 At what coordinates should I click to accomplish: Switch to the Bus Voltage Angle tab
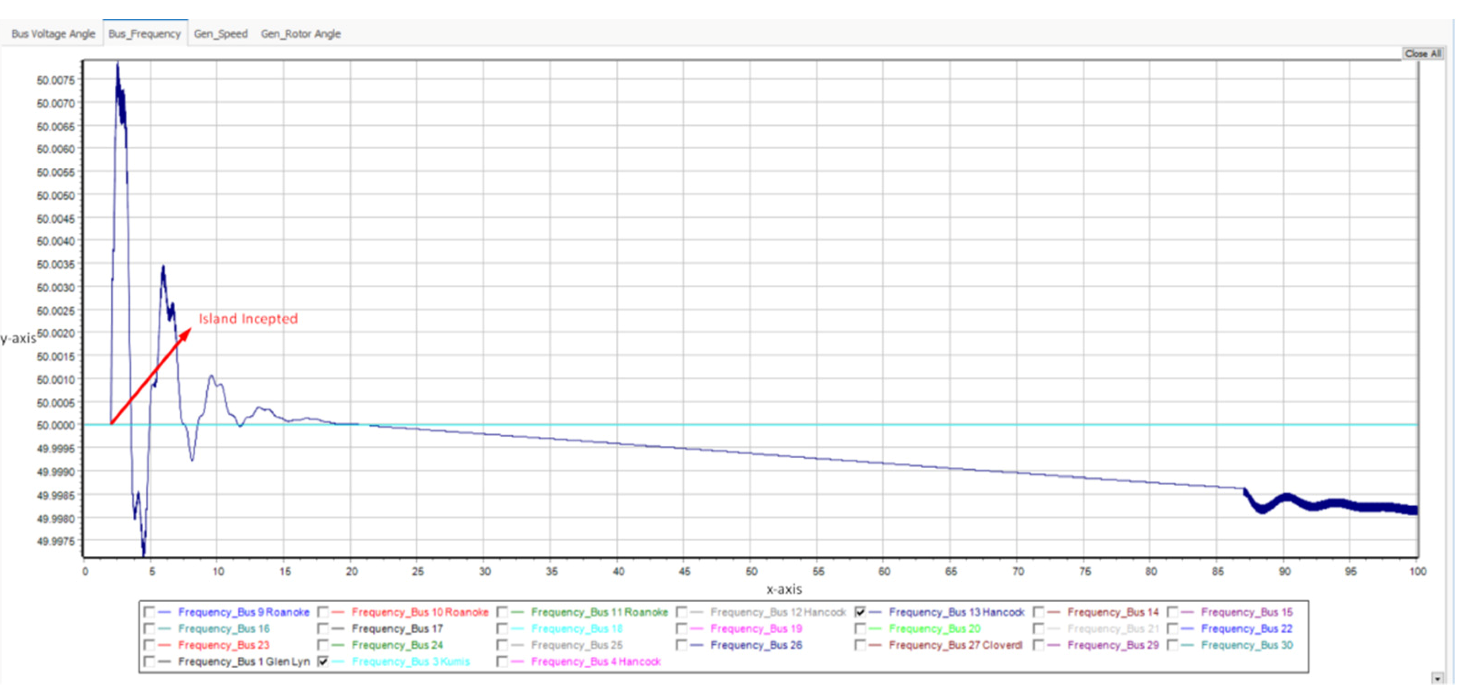53,34
